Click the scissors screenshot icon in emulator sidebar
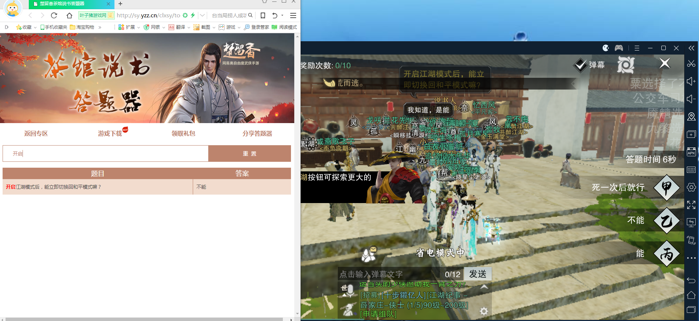The image size is (699, 321). click(691, 64)
